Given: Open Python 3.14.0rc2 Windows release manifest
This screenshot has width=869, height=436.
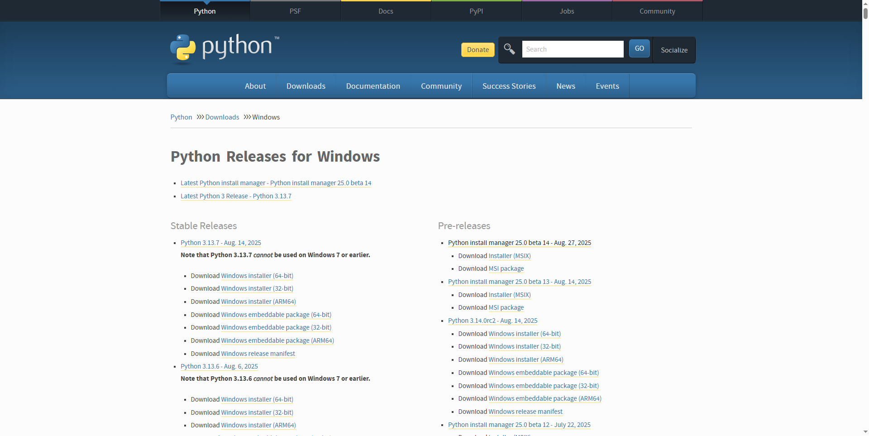Looking at the screenshot, I should coord(525,412).
